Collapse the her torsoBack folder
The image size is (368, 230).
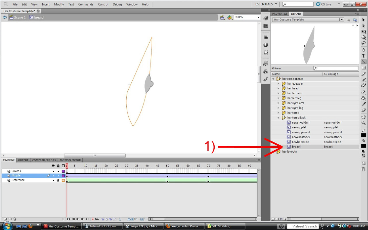pyautogui.click(x=278, y=118)
